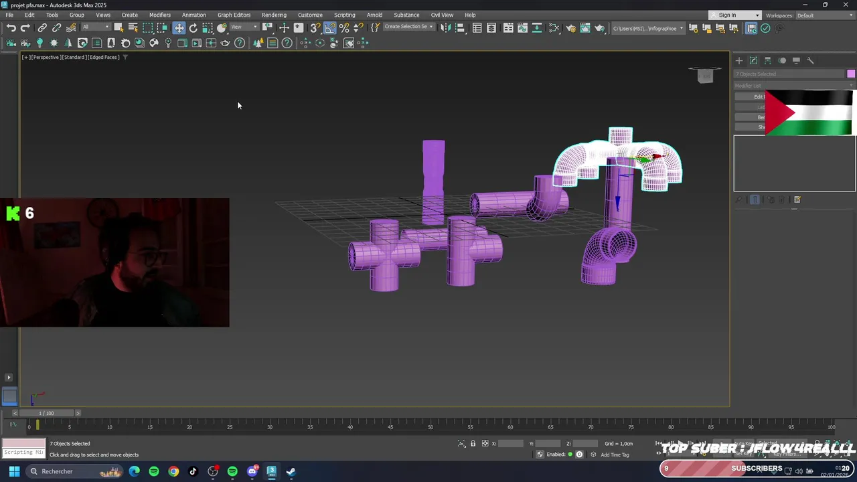Image resolution: width=857 pixels, height=482 pixels.
Task: Toggle Show End Result below modifier stack
Action: coord(755,199)
